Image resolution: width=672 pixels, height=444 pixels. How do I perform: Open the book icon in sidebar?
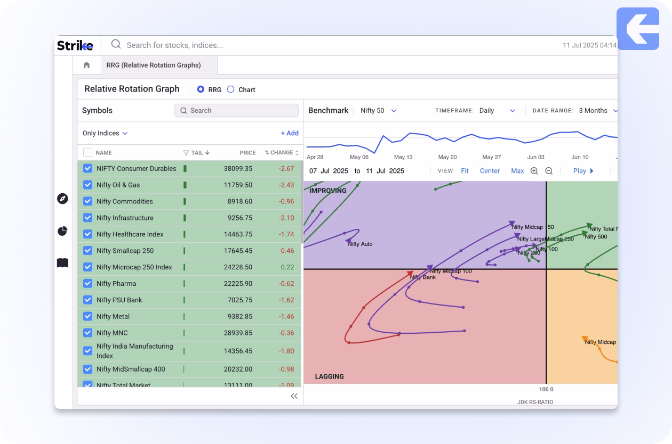pyautogui.click(x=62, y=263)
